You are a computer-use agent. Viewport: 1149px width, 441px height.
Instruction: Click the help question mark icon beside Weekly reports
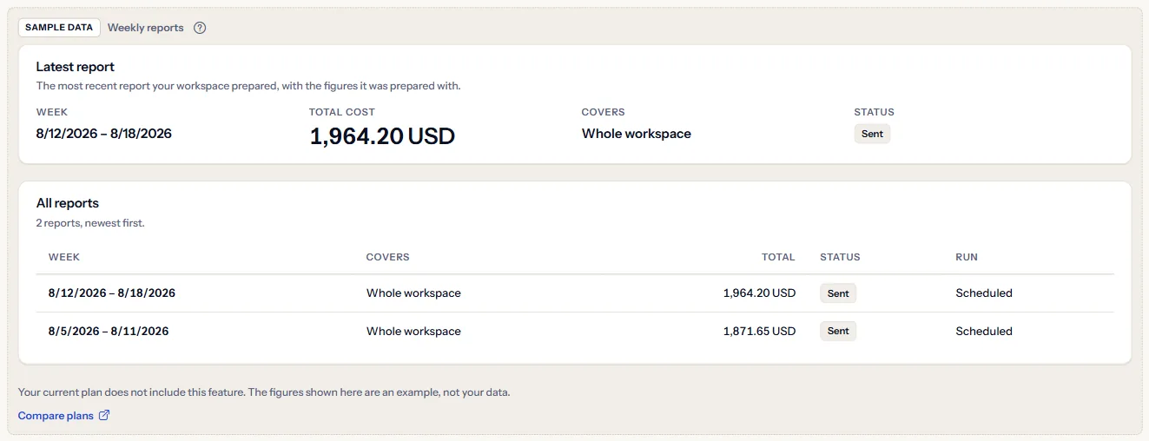pos(200,28)
